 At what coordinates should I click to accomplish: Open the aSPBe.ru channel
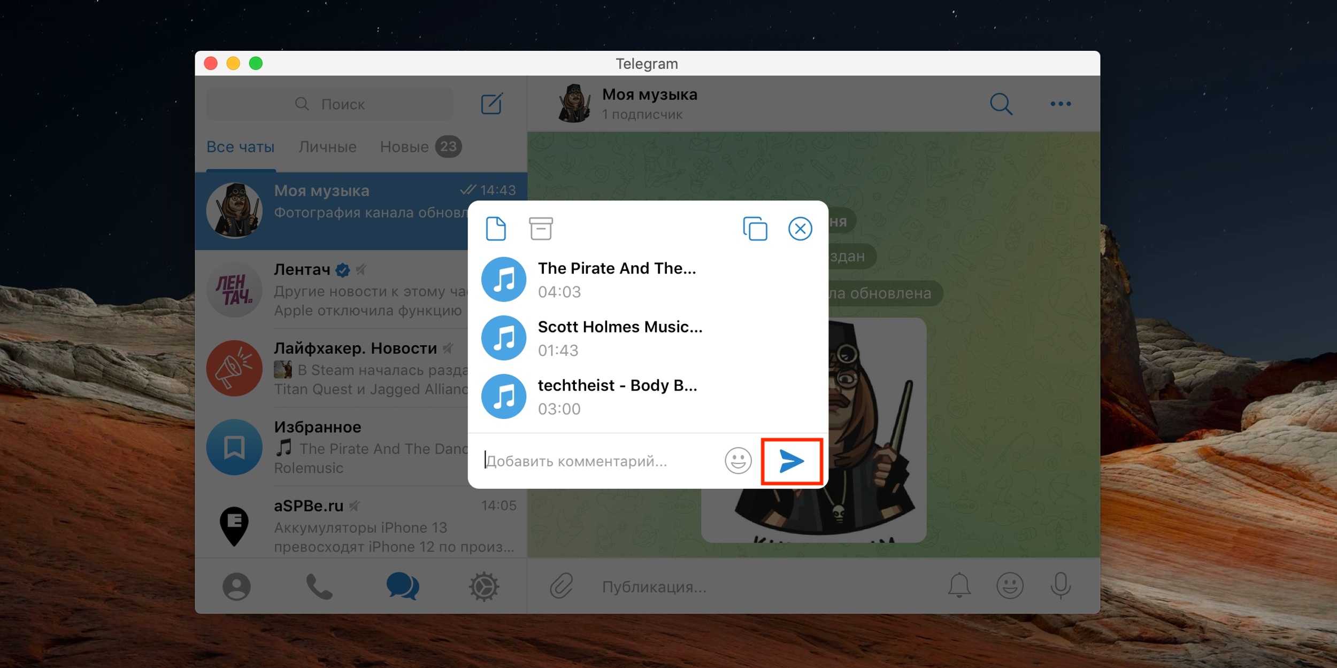pyautogui.click(x=361, y=525)
